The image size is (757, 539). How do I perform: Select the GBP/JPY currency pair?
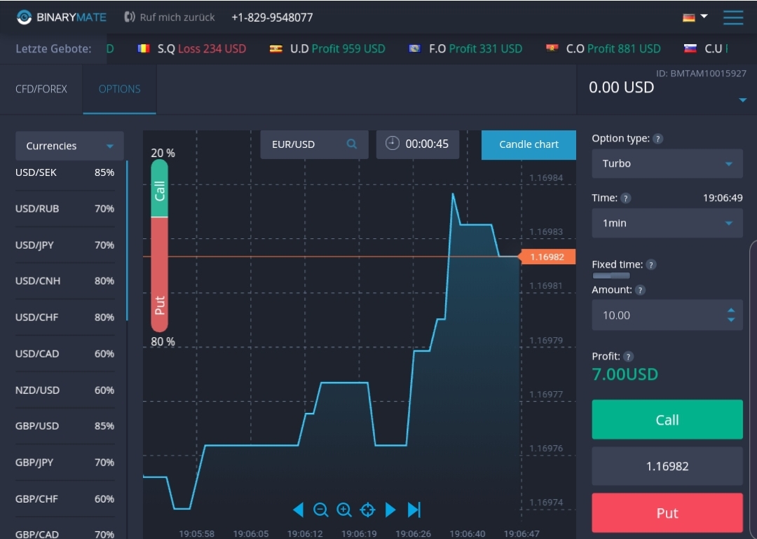coord(64,462)
